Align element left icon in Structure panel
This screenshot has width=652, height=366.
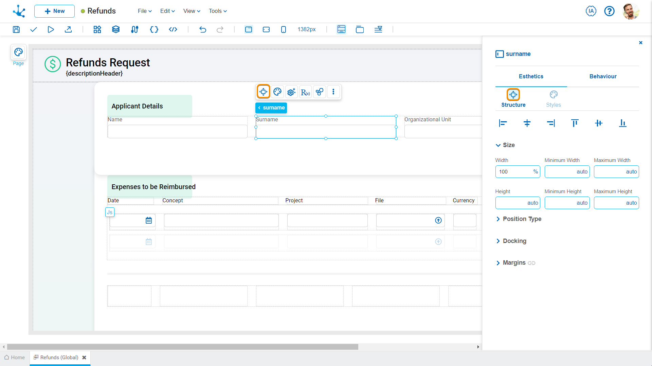(x=503, y=123)
